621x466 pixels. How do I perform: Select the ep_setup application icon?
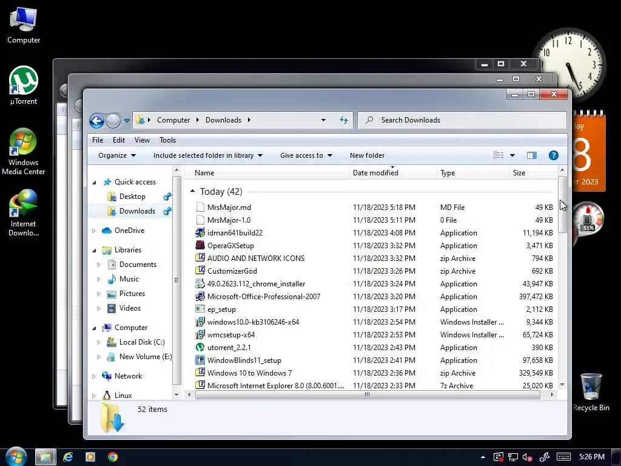pos(200,309)
